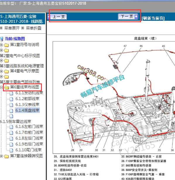Screen dimensions: 175x180
Task: Open 第1章符号与说明 chapter
Action: tap(25, 44)
